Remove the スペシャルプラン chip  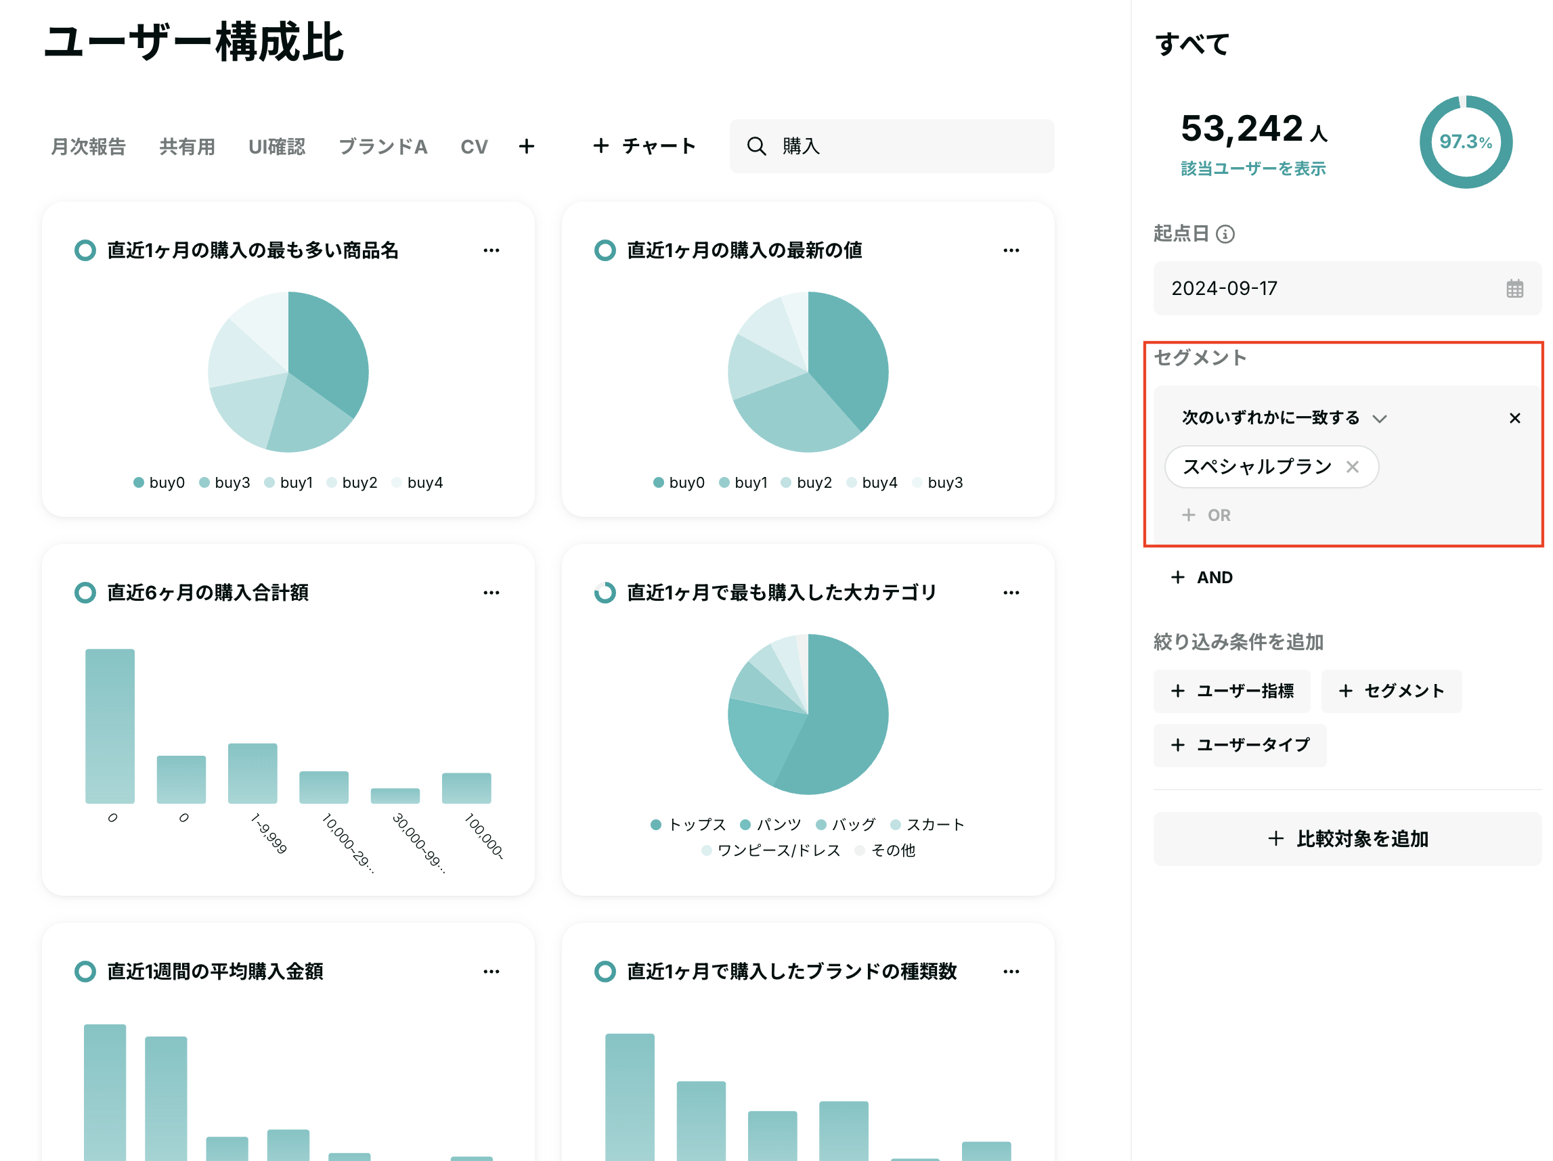1352,467
